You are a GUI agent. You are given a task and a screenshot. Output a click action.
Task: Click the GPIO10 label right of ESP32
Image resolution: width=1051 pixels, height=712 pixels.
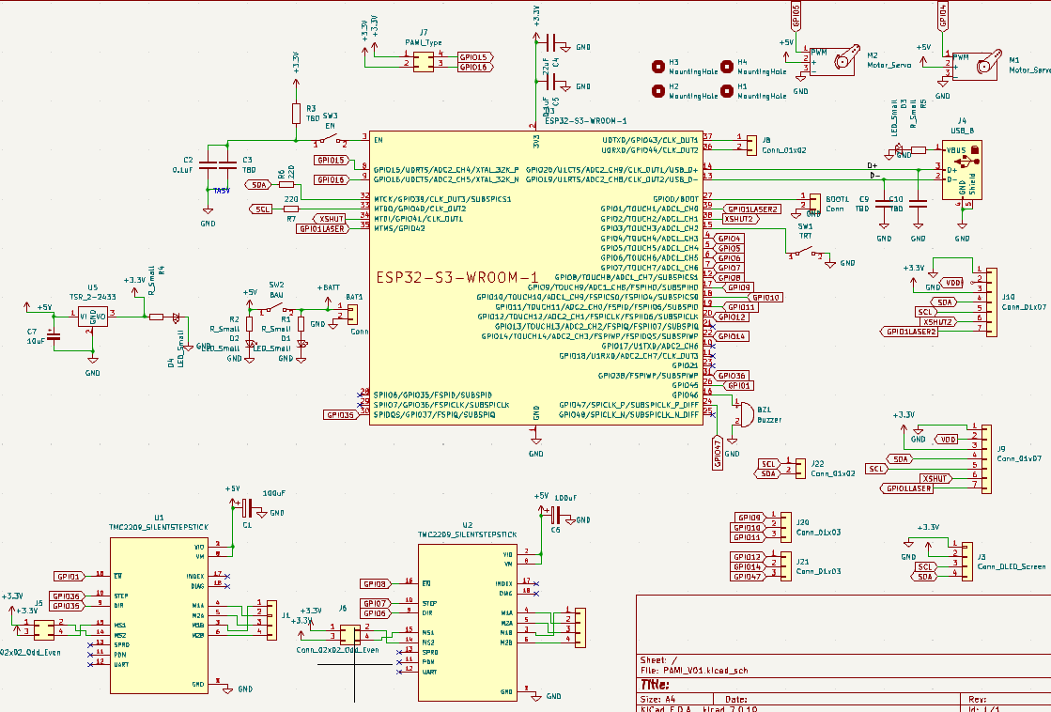pyautogui.click(x=765, y=297)
